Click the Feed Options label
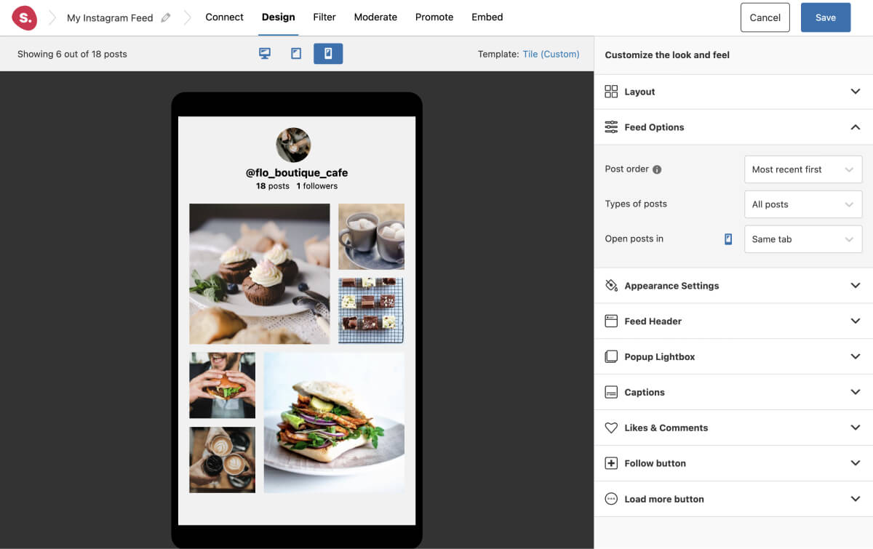The height and width of the screenshot is (549, 873). pos(654,127)
